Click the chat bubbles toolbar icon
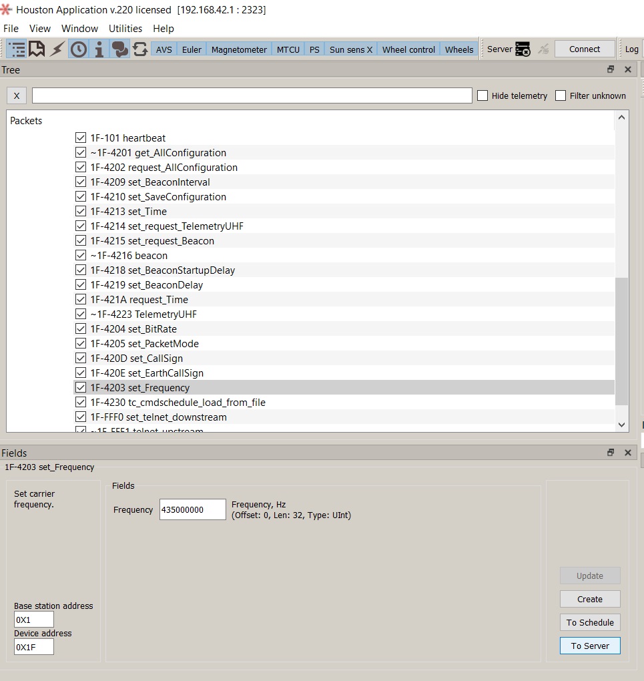This screenshot has width=644, height=681. (x=120, y=49)
